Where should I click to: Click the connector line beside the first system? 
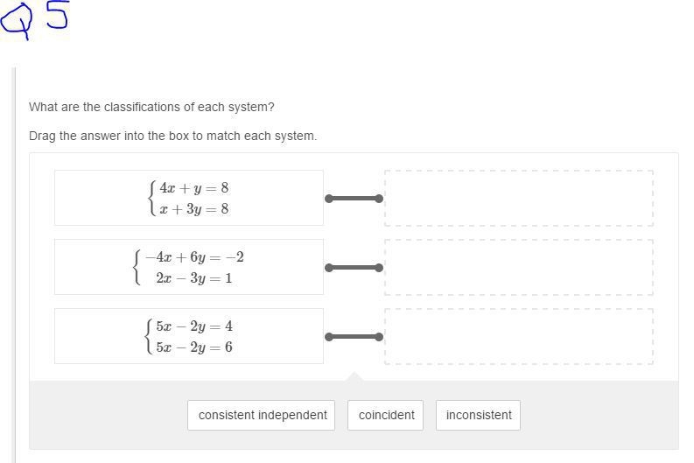pyautogui.click(x=354, y=199)
